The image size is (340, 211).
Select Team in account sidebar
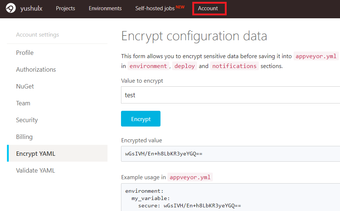click(x=23, y=103)
